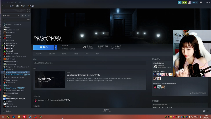Open the Development Preview #5 | 25/07/22 headline
The width and height of the screenshot is (211, 119).
pyautogui.click(x=83, y=75)
